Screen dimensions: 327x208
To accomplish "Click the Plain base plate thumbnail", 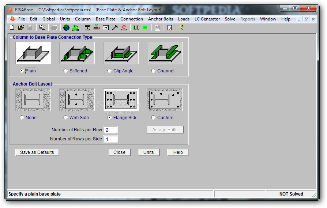I will click(33, 53).
